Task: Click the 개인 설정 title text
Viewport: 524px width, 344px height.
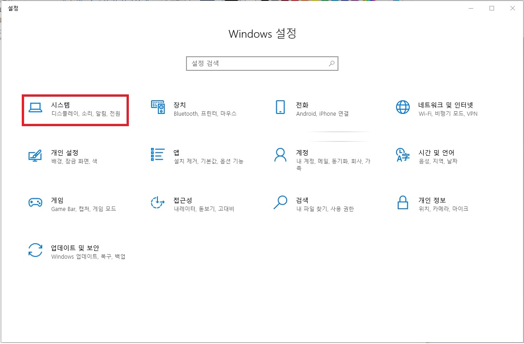Action: tap(64, 153)
